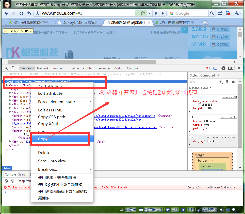This screenshot has height=214, width=245.
Task: Clear the console log with the ban icon
Action: point(6,181)
